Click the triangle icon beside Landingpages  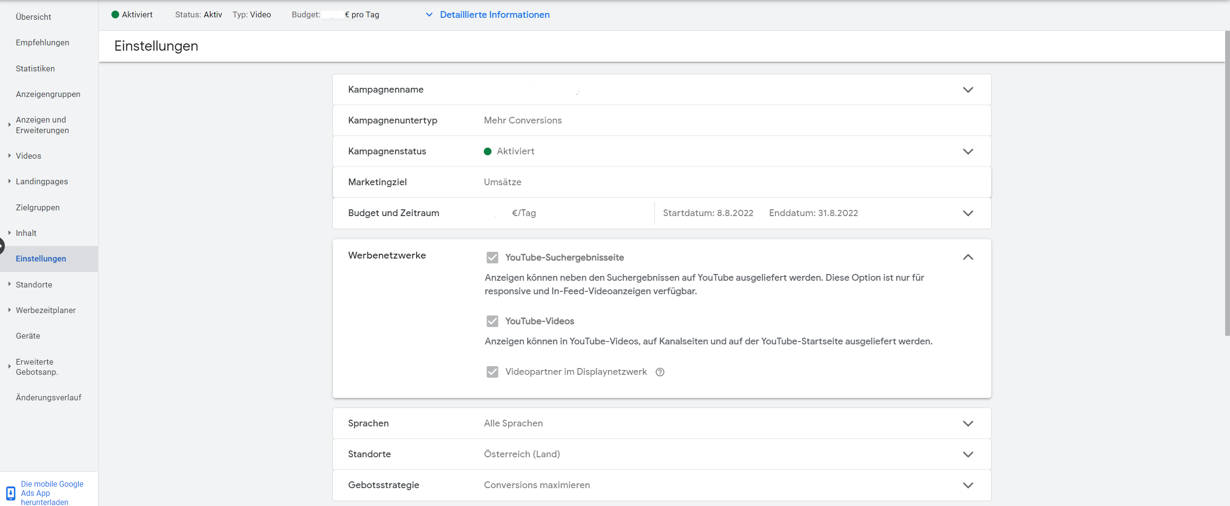pos(9,181)
